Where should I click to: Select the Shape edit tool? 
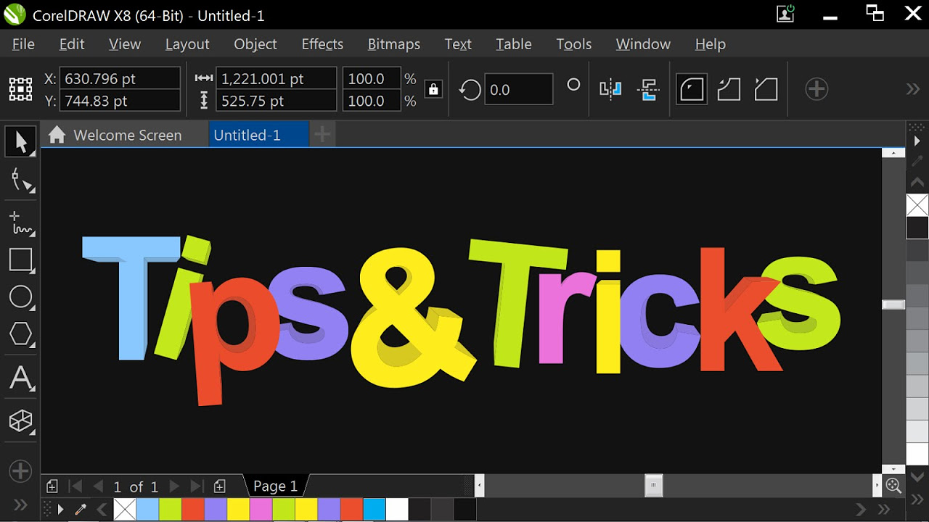tap(20, 180)
